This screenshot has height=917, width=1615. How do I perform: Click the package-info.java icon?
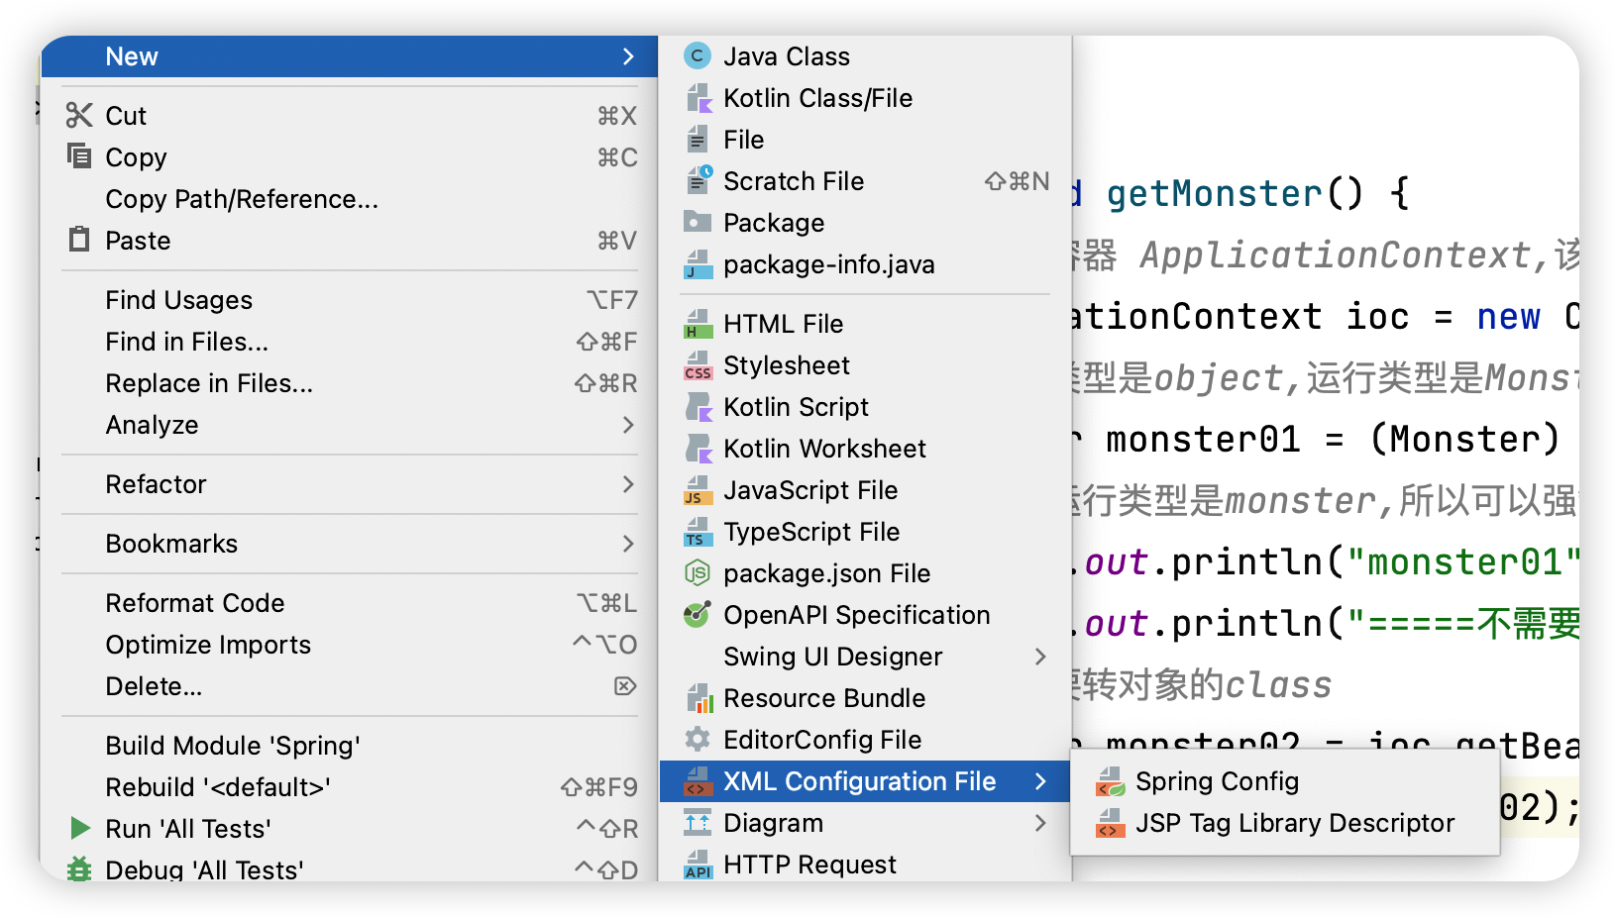coord(698,264)
